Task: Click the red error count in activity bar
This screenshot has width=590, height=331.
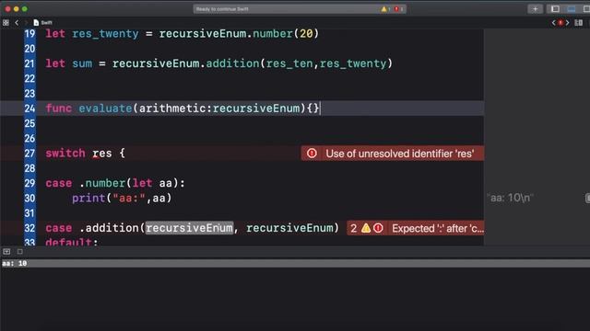Action: click(x=398, y=9)
